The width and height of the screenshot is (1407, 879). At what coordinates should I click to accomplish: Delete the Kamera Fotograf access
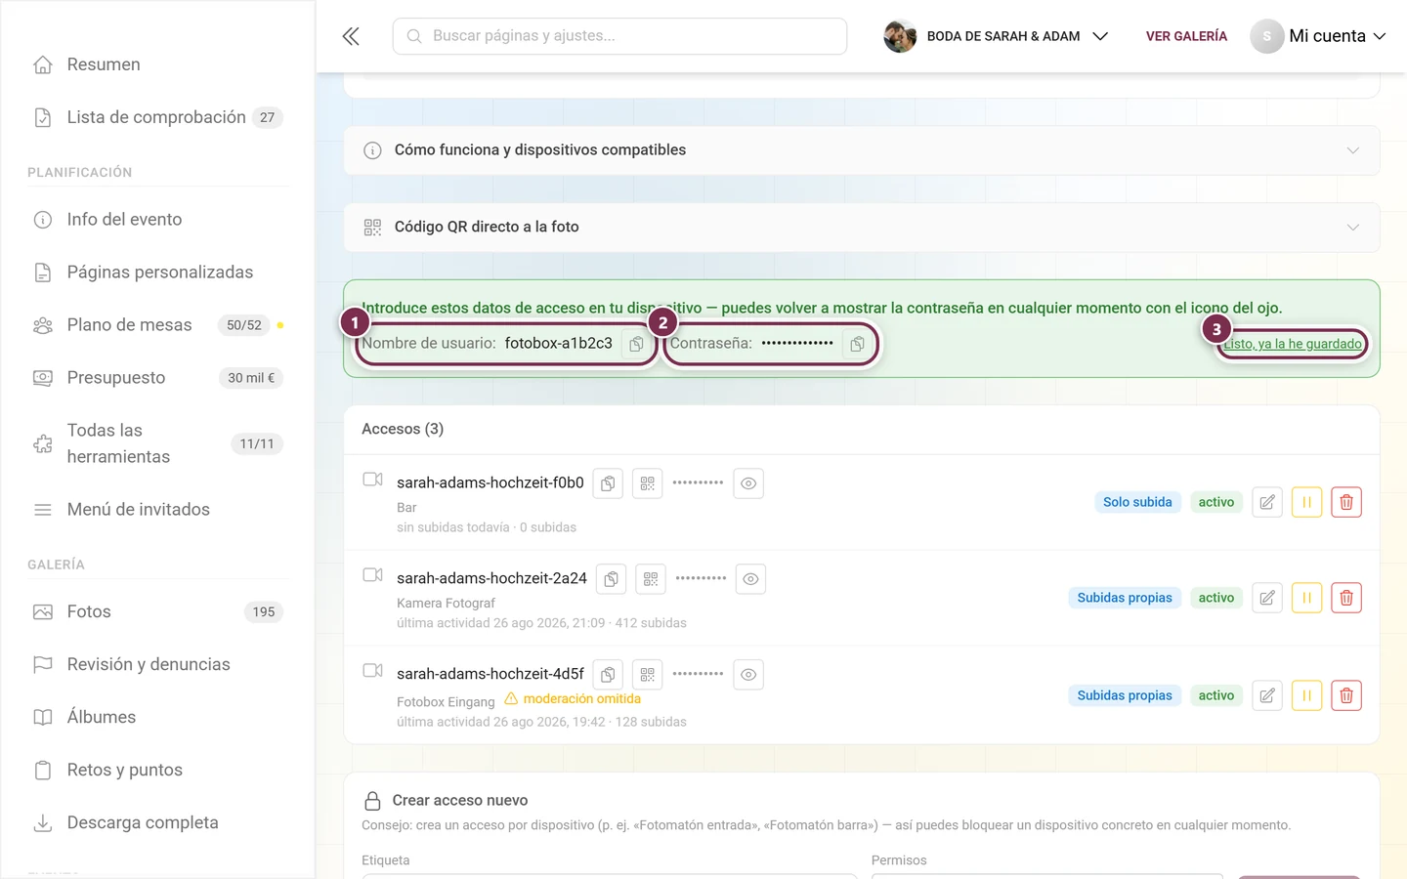[x=1346, y=598]
